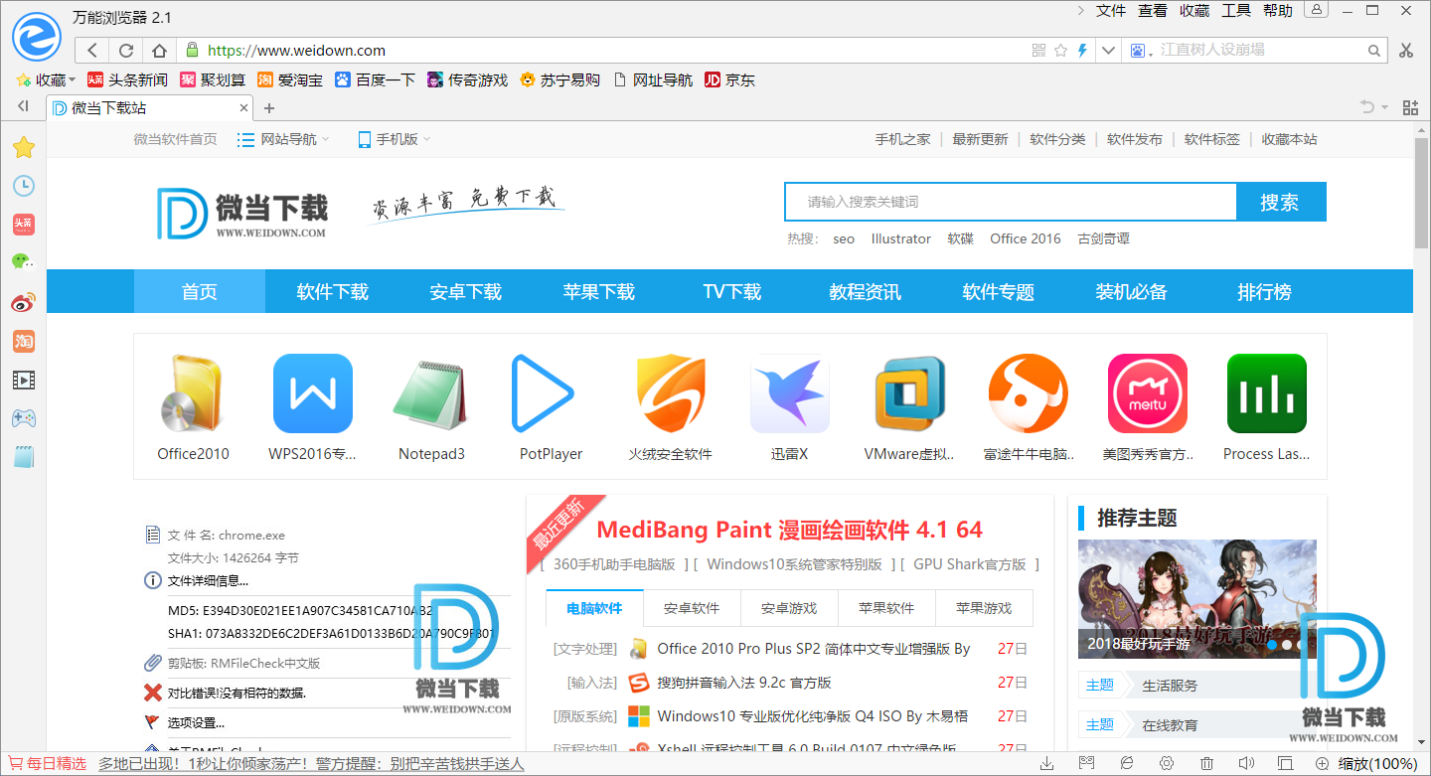The height and width of the screenshot is (776, 1431).
Task: Open the 收藏 menu in the menu bar
Action: pyautogui.click(x=1194, y=10)
